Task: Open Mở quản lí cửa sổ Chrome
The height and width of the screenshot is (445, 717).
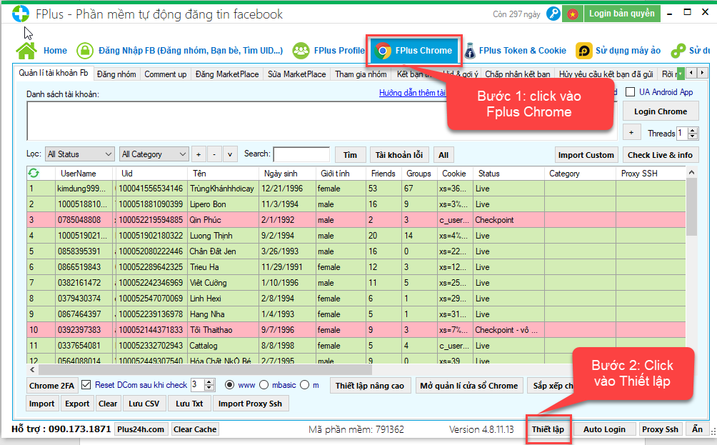Action: [x=468, y=386]
